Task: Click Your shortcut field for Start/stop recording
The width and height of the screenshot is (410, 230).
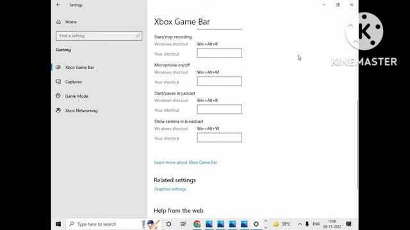Action: (219, 53)
